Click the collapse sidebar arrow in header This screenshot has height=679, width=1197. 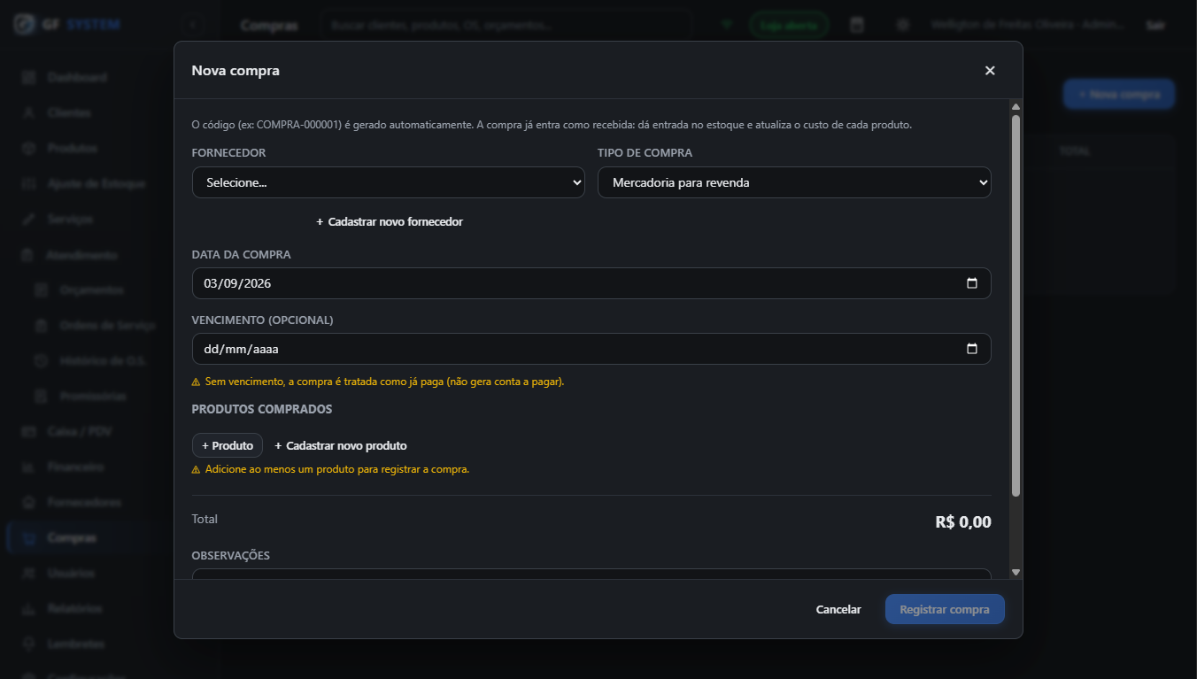click(x=193, y=26)
